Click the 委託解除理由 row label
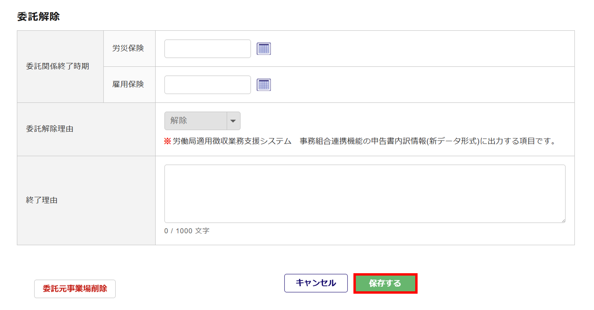 50,129
